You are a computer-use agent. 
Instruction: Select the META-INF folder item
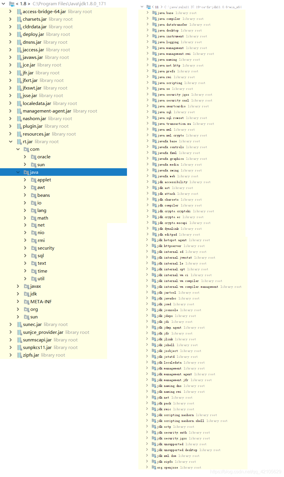[x=41, y=302]
